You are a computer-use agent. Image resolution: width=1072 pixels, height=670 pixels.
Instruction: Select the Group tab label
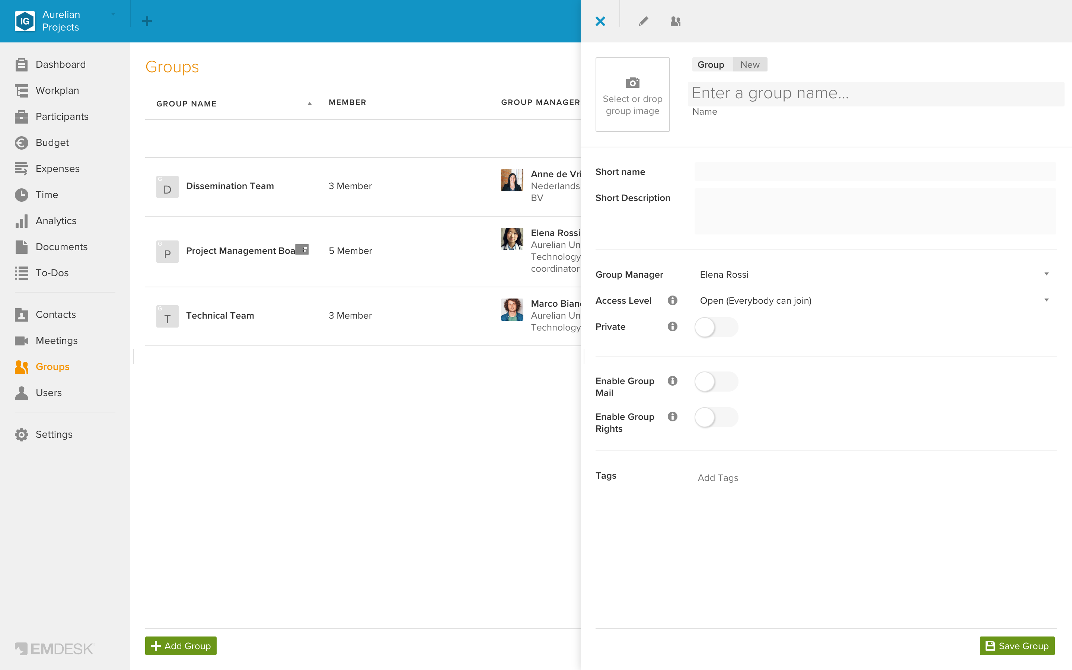click(x=711, y=65)
